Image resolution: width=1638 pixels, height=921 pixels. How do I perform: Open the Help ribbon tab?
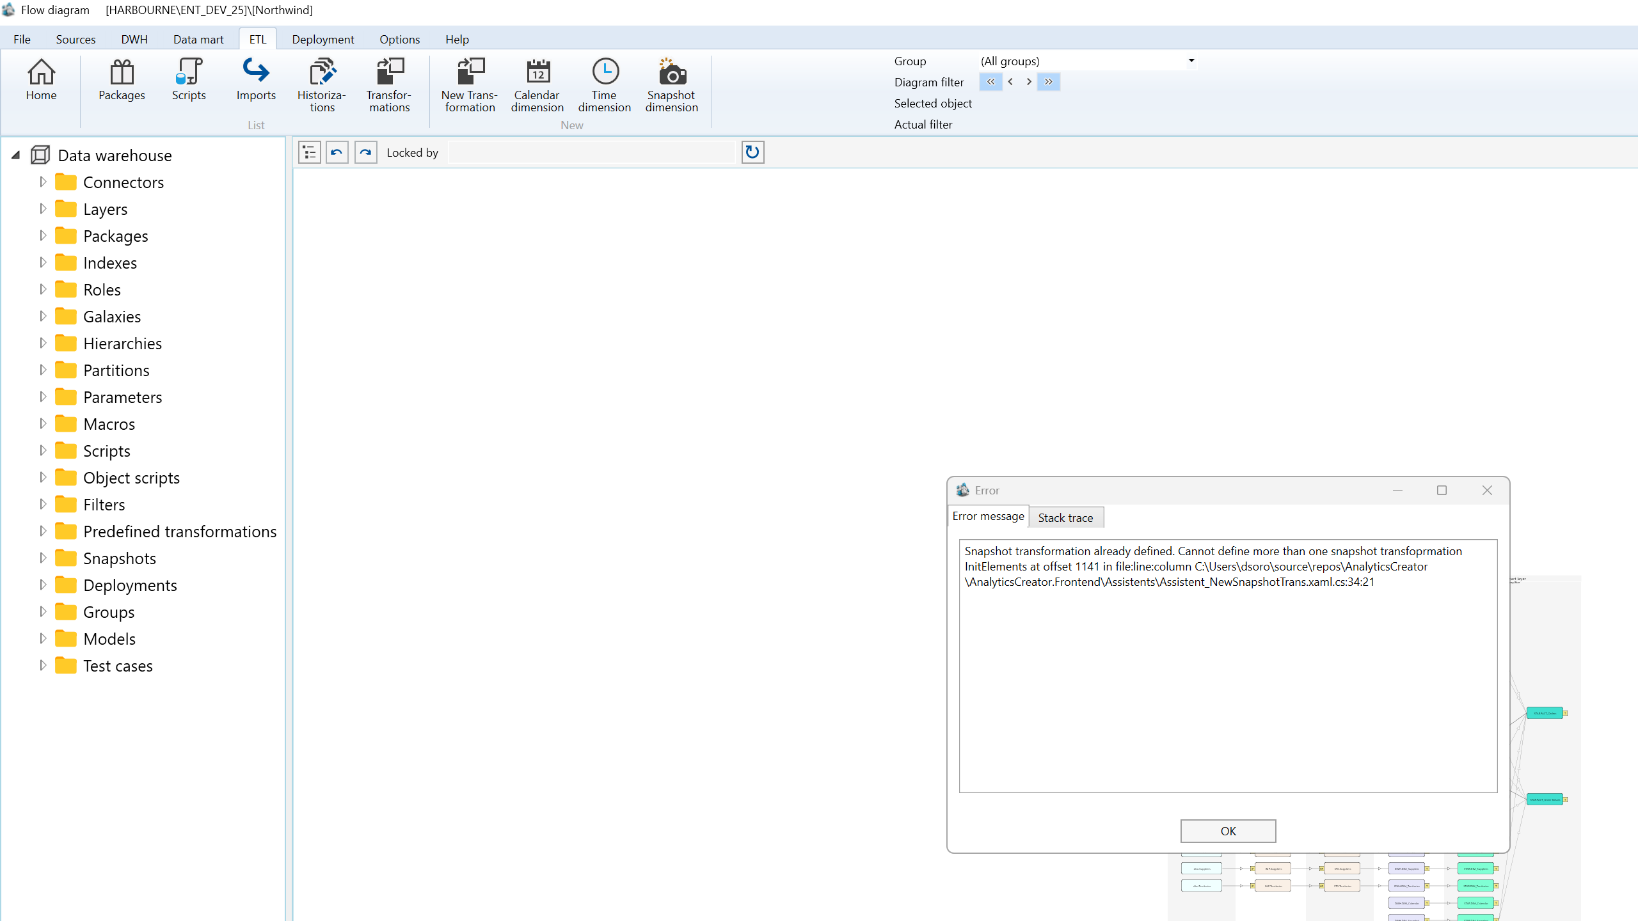457,39
